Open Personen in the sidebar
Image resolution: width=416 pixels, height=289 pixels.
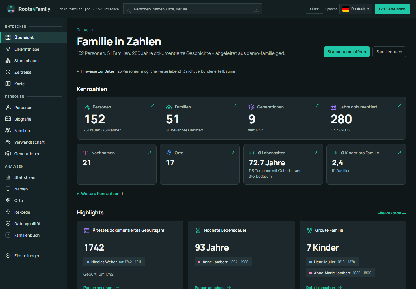(34, 108)
